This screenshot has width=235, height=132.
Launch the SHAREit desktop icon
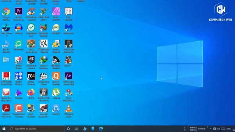coord(56,108)
